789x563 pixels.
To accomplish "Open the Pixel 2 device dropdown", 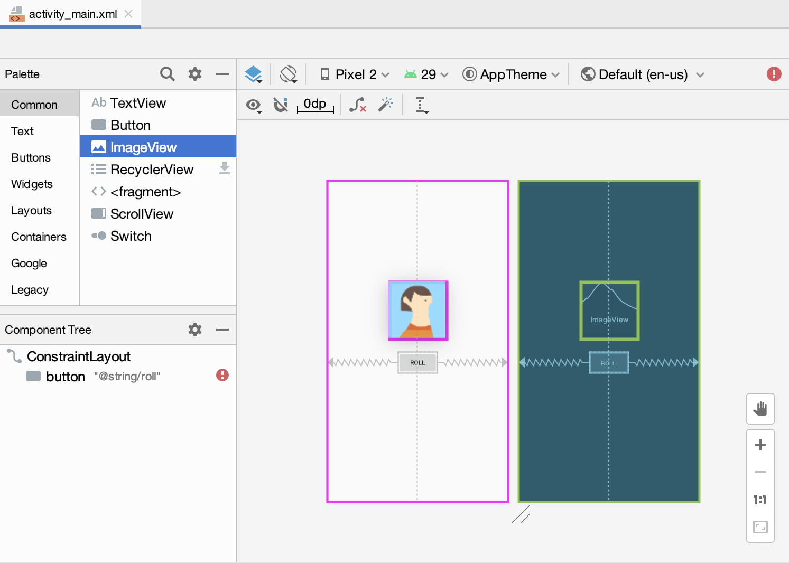I will (353, 74).
